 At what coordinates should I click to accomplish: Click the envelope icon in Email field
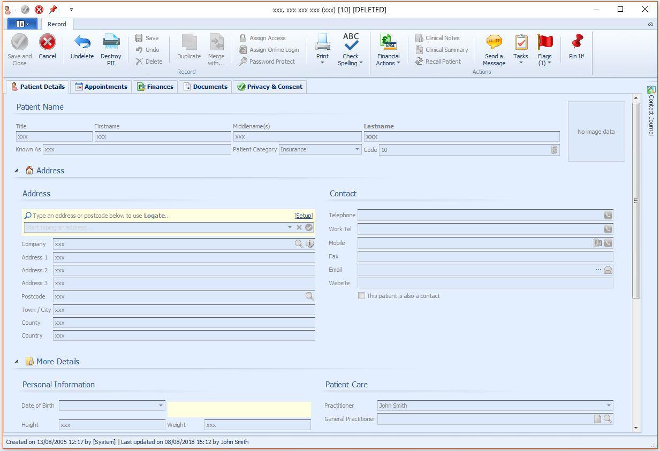[x=608, y=270]
